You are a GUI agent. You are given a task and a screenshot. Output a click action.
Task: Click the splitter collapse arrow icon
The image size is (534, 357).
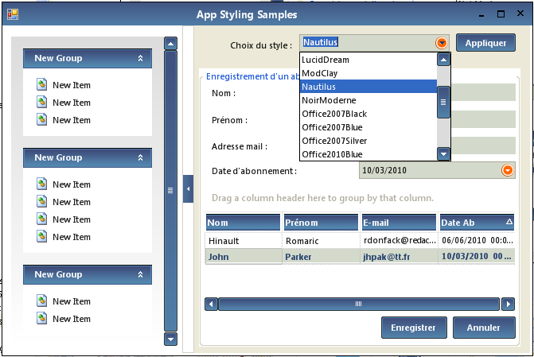tap(188, 188)
